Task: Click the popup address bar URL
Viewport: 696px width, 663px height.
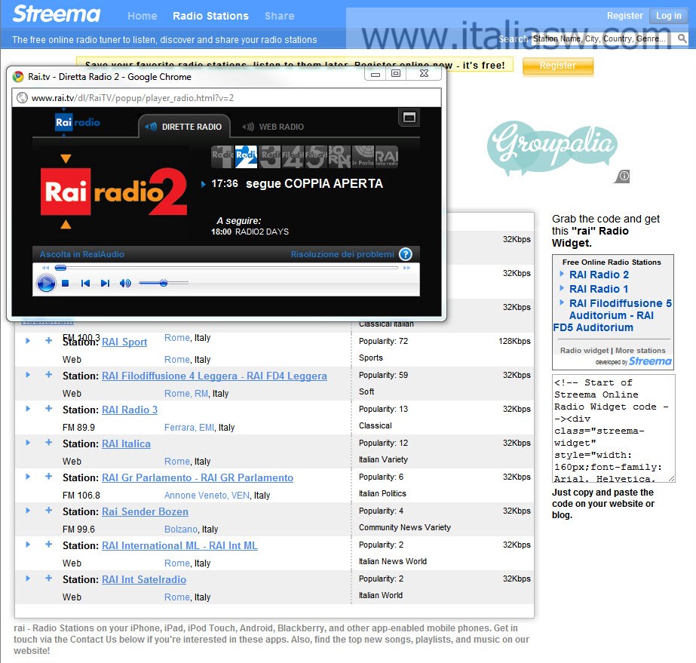Action: pos(132,98)
